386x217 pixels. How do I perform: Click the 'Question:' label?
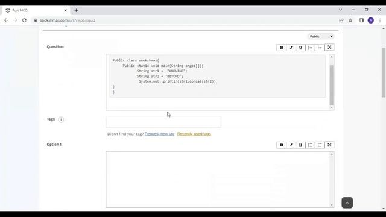click(55, 47)
